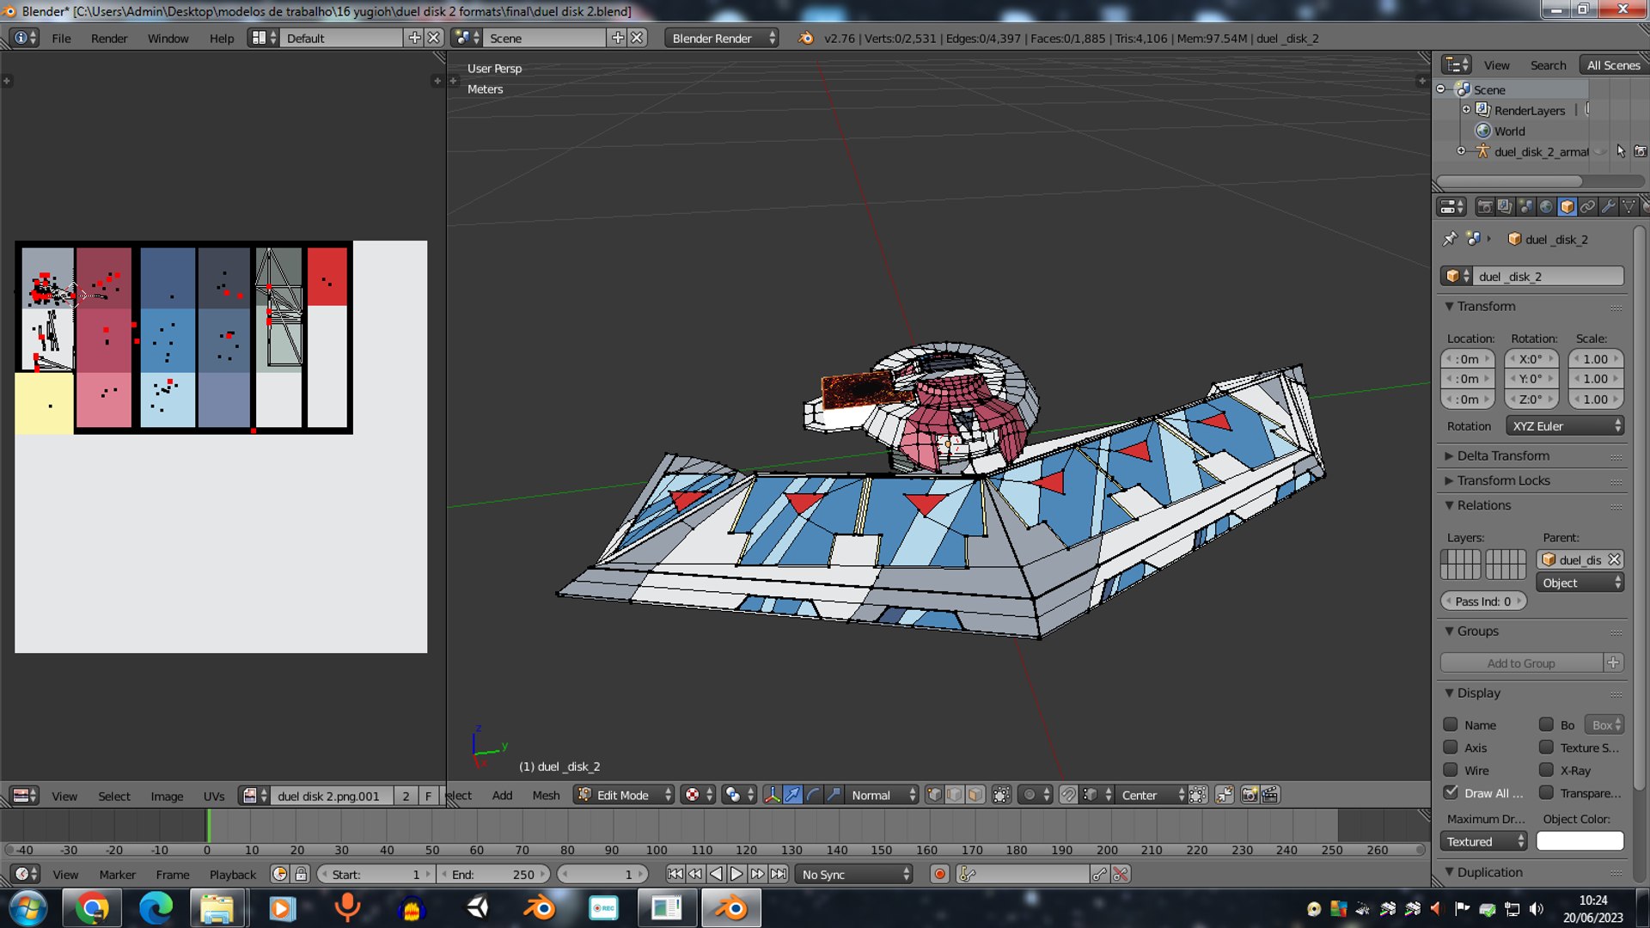The image size is (1650, 928).
Task: Enable the Name display checkbox
Action: pyautogui.click(x=1451, y=724)
